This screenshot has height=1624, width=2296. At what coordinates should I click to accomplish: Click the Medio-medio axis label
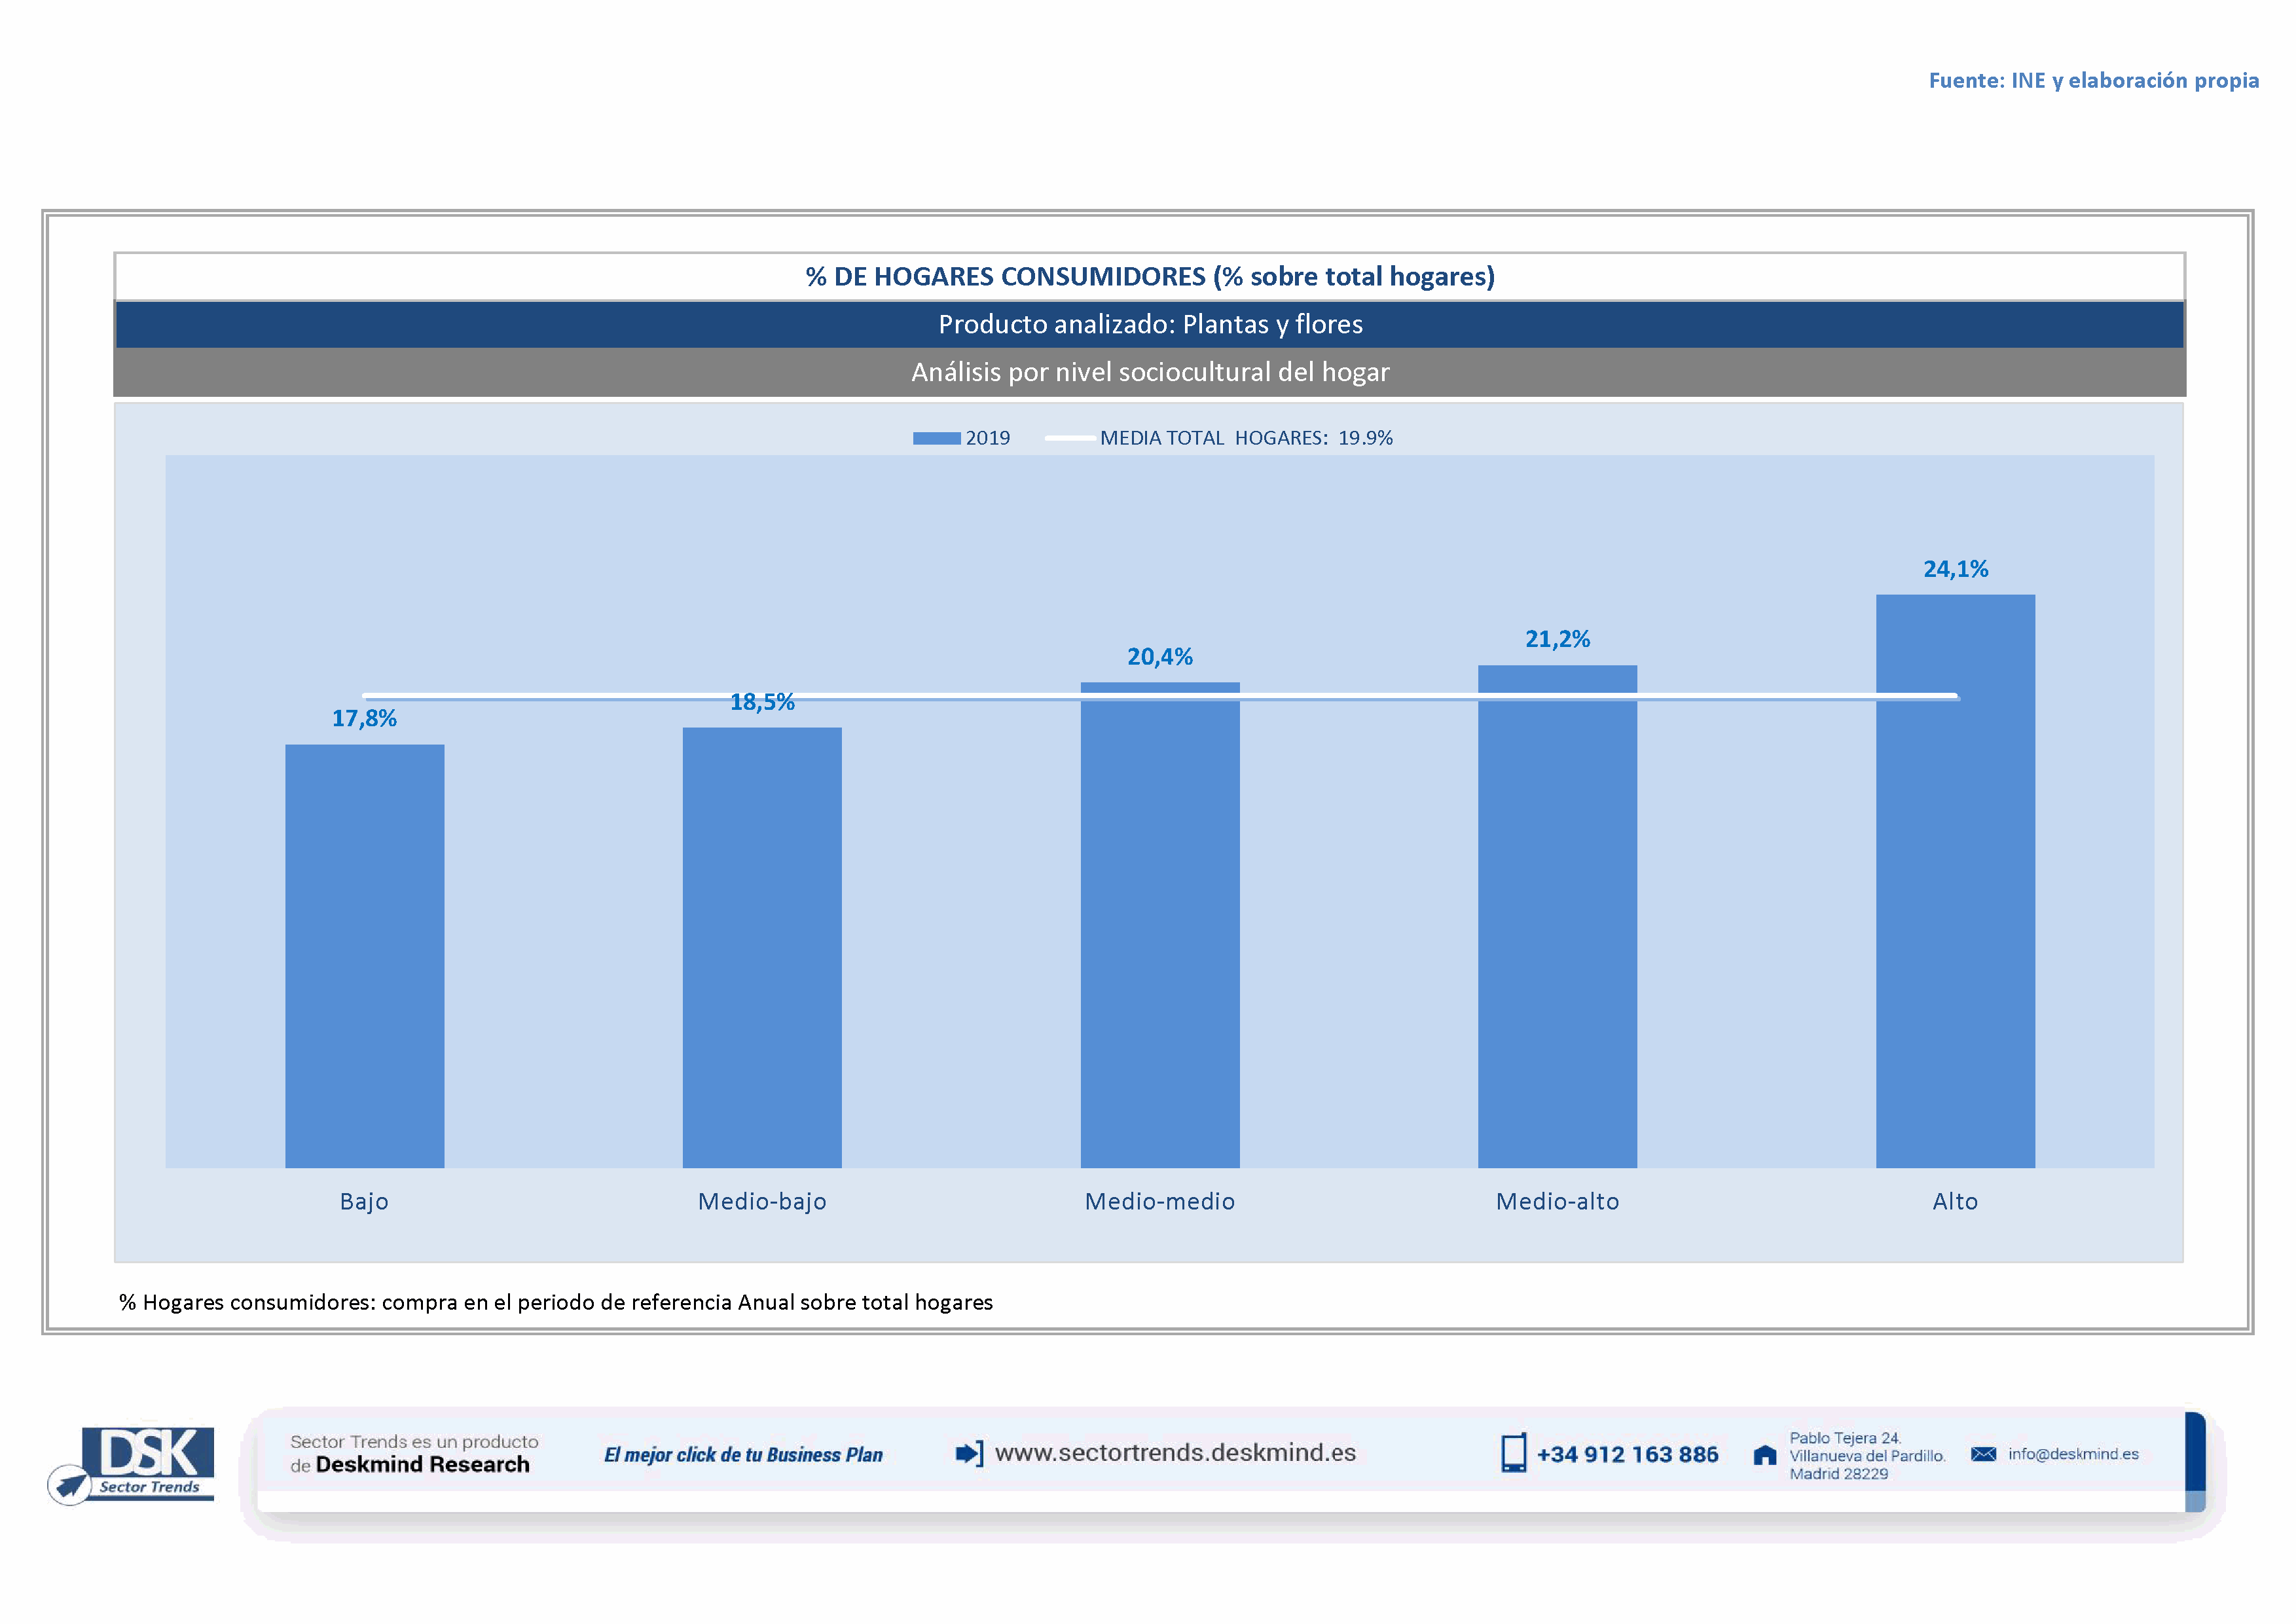(x=1159, y=1201)
